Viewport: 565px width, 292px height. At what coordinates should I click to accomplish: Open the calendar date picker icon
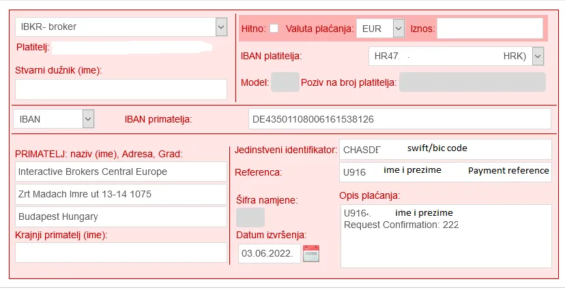click(311, 253)
